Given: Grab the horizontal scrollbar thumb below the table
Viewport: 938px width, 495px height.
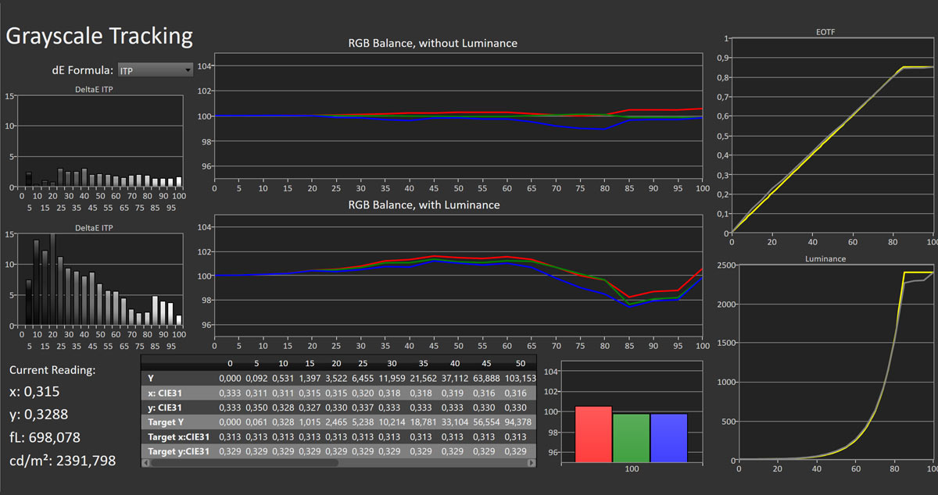Looking at the screenshot, I should [x=244, y=463].
